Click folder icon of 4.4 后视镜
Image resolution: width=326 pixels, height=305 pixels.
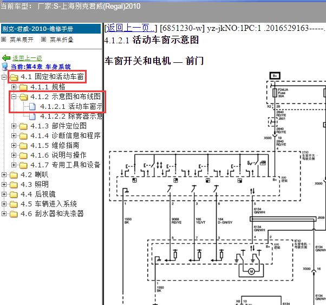14,194
